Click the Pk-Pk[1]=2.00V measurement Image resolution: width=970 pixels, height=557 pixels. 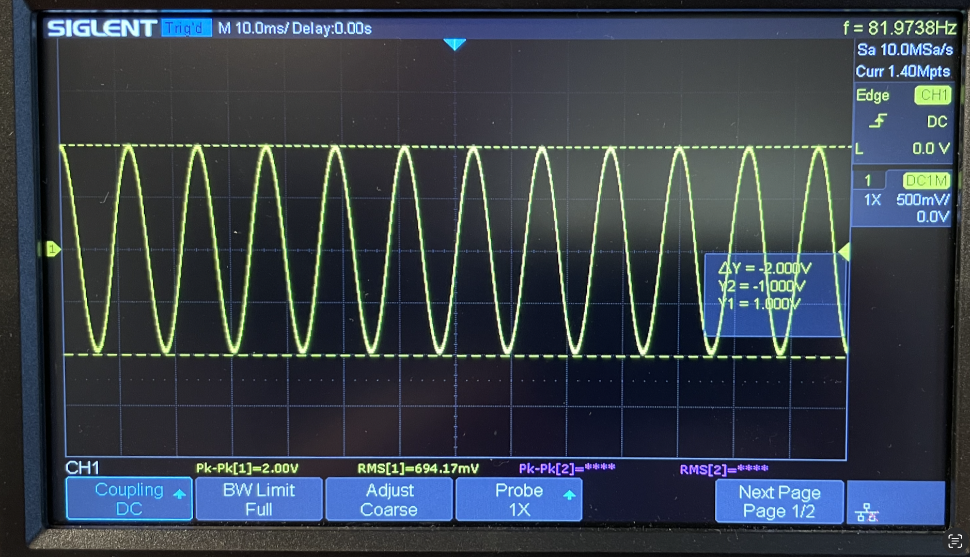point(247,469)
